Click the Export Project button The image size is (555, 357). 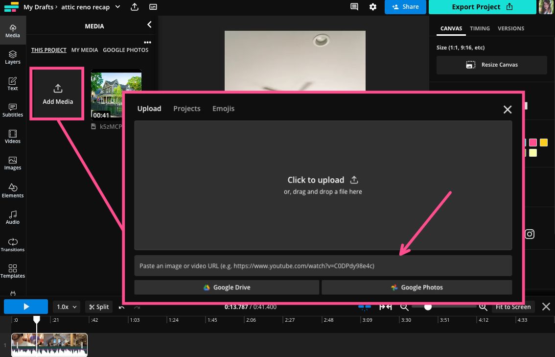click(x=482, y=7)
